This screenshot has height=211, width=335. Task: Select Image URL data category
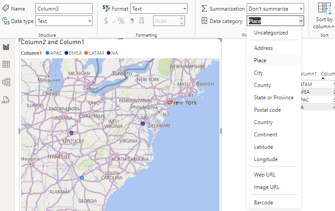click(274, 187)
